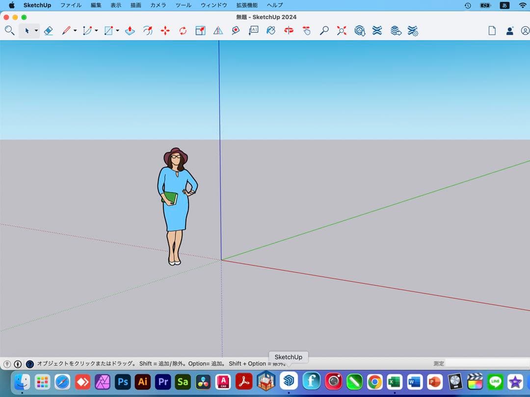Screen dimensions: 530x397
Task: Expand the Line tool dropdown arrow
Action: (75, 30)
